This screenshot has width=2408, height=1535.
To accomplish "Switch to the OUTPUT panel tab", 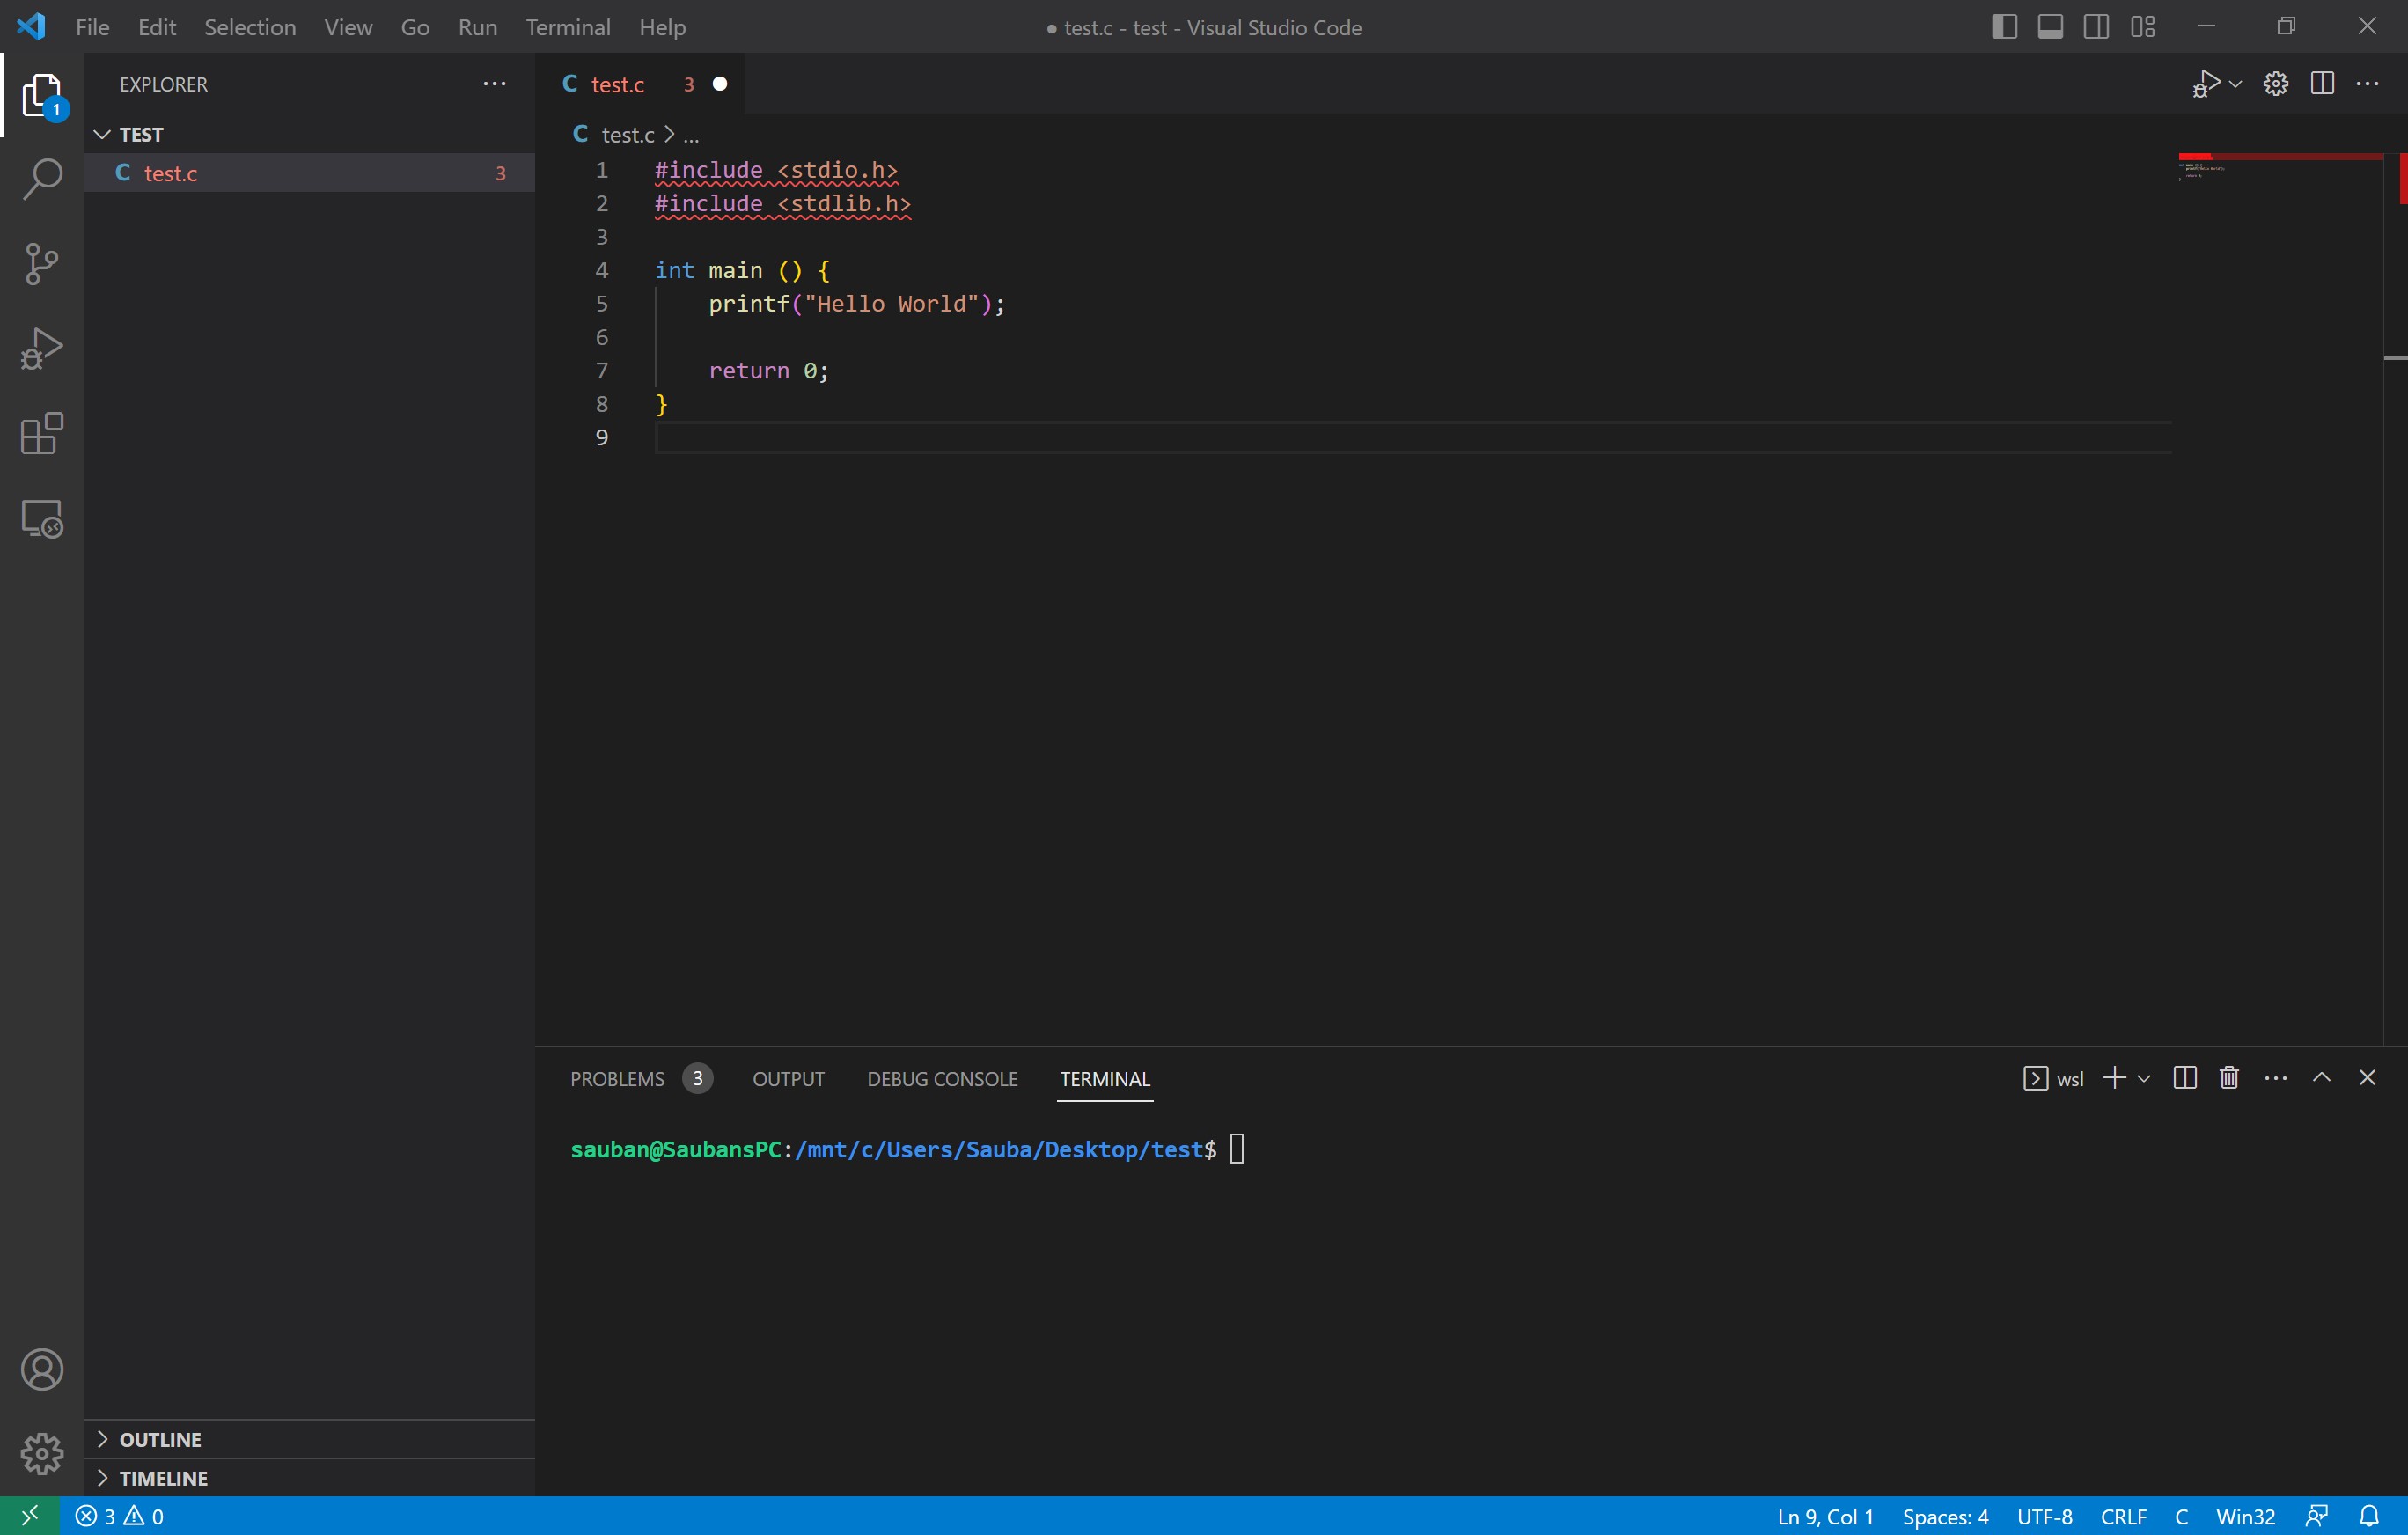I will tap(788, 1079).
